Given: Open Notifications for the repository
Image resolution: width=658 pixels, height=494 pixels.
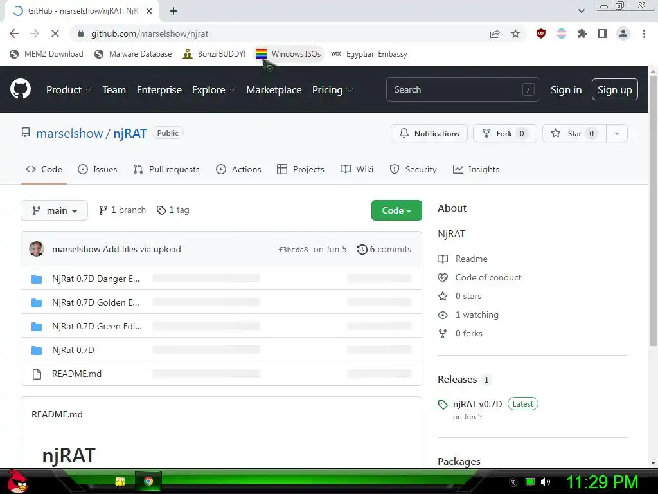Looking at the screenshot, I should point(429,133).
